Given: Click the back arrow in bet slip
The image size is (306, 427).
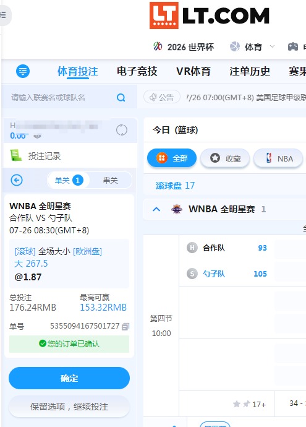Looking at the screenshot, I should point(17,180).
